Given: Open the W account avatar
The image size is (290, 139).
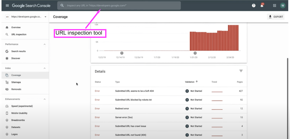Looking at the screenshot, I should (283, 6).
